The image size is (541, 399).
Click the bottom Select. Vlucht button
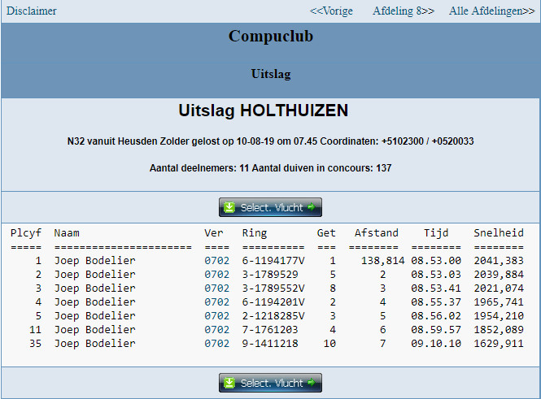click(x=270, y=383)
